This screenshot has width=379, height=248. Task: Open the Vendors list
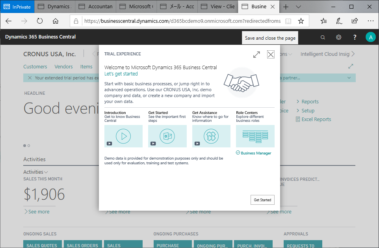coord(63,66)
